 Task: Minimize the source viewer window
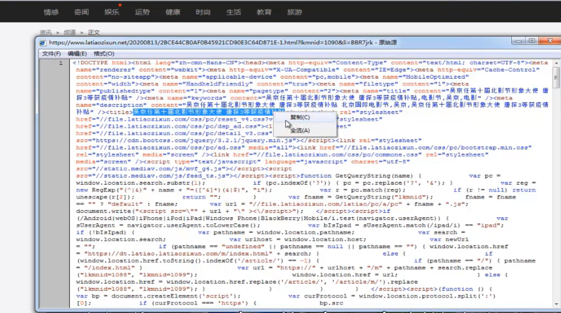click(518, 41)
